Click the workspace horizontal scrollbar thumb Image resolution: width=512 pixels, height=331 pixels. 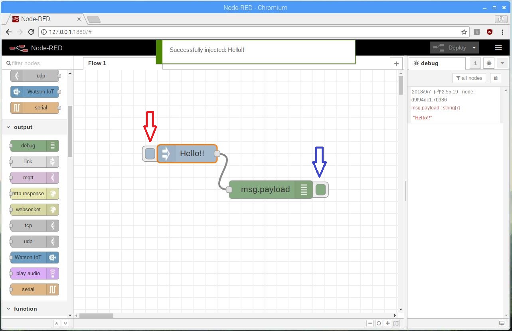point(96,315)
